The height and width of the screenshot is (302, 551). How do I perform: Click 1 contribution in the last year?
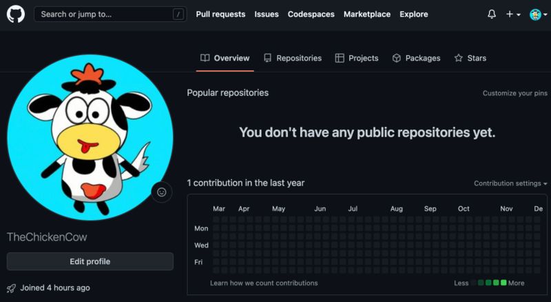pos(246,183)
